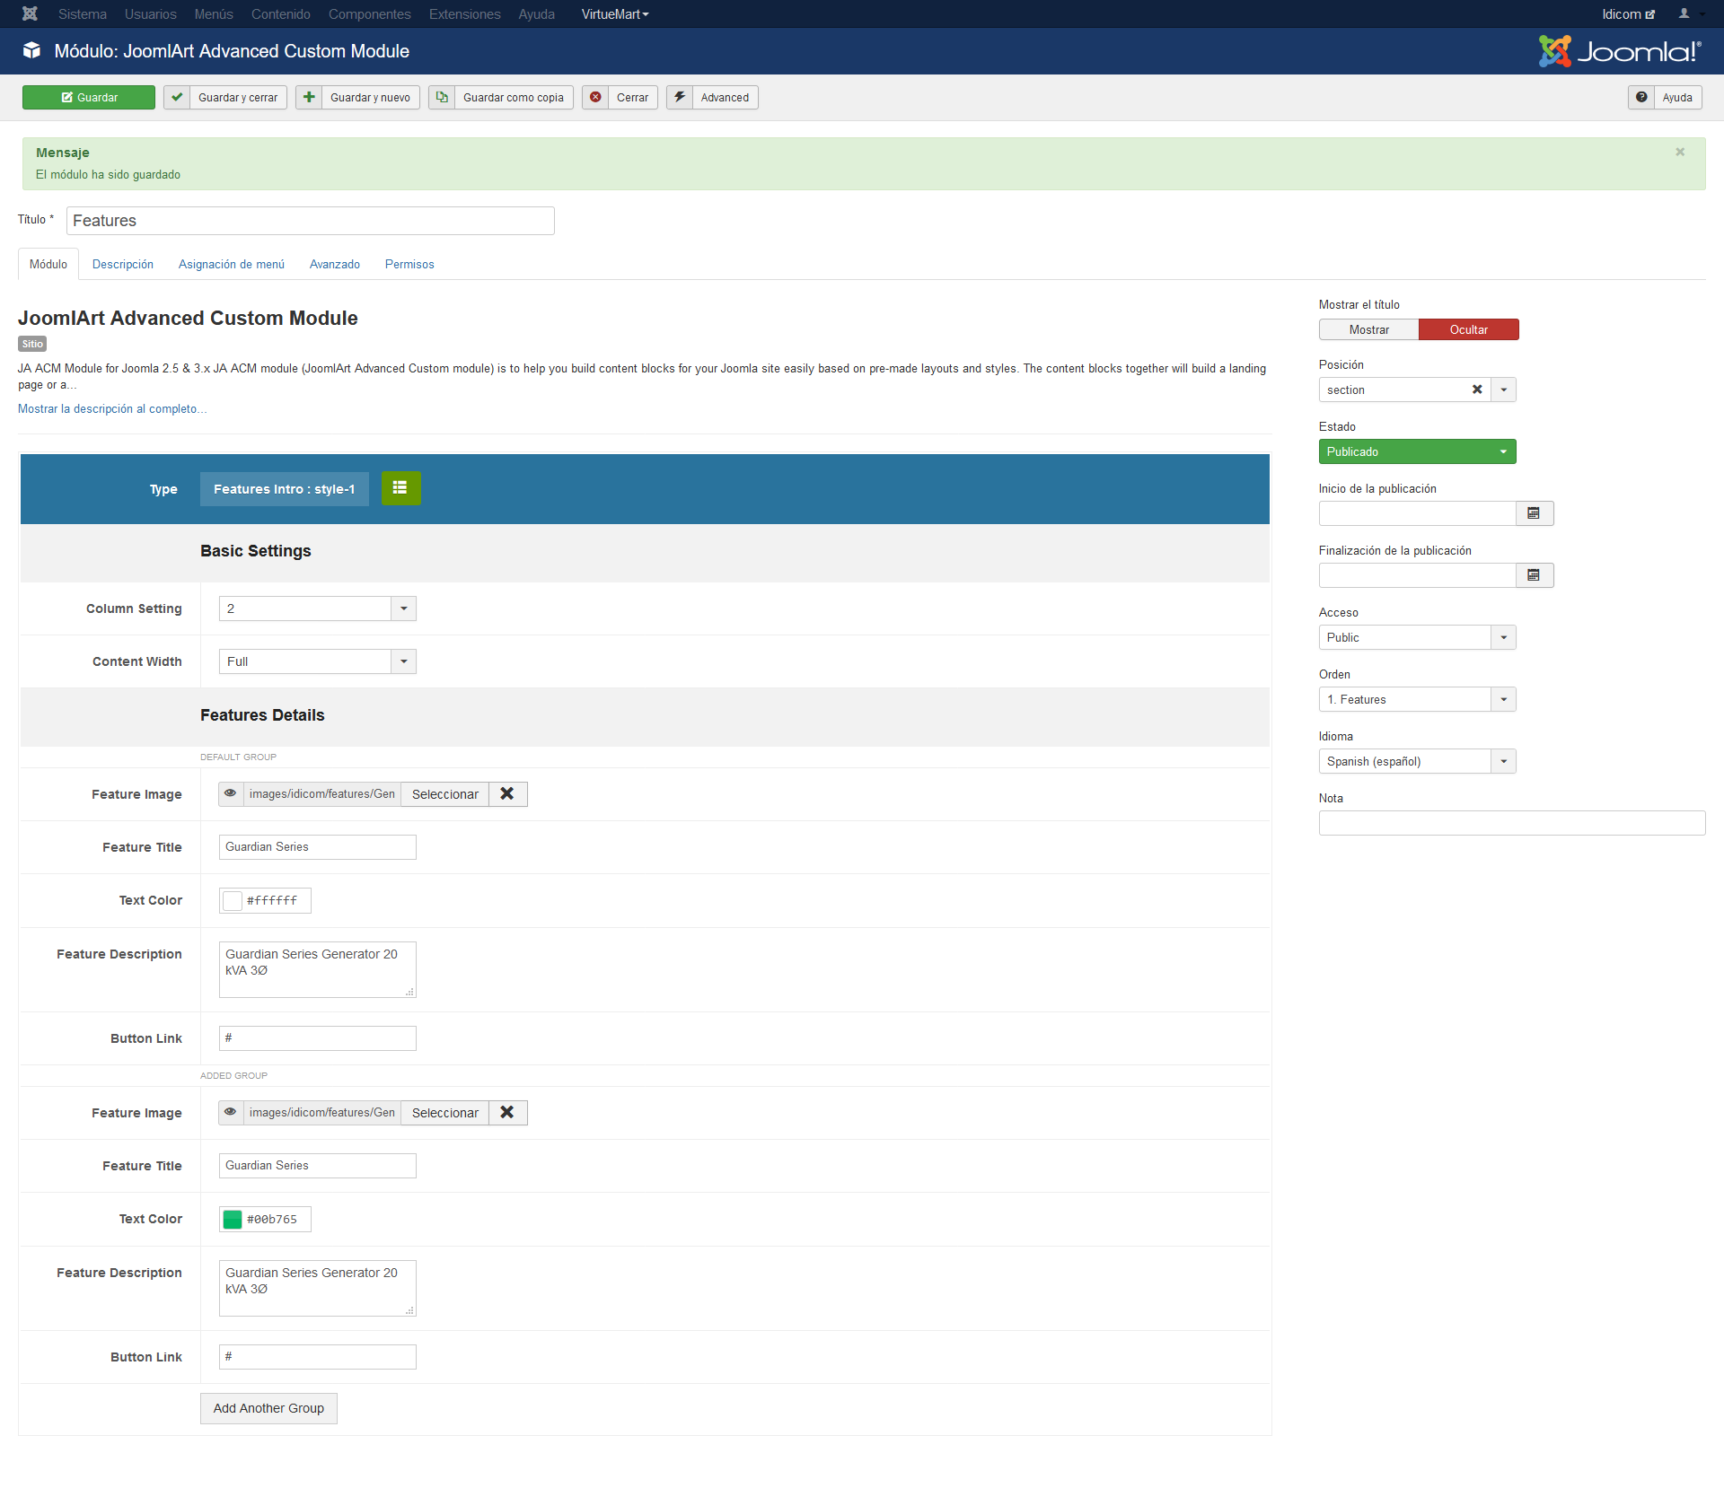The height and width of the screenshot is (1497, 1724).
Task: Expand the Column Setting dropdown
Action: 404,608
